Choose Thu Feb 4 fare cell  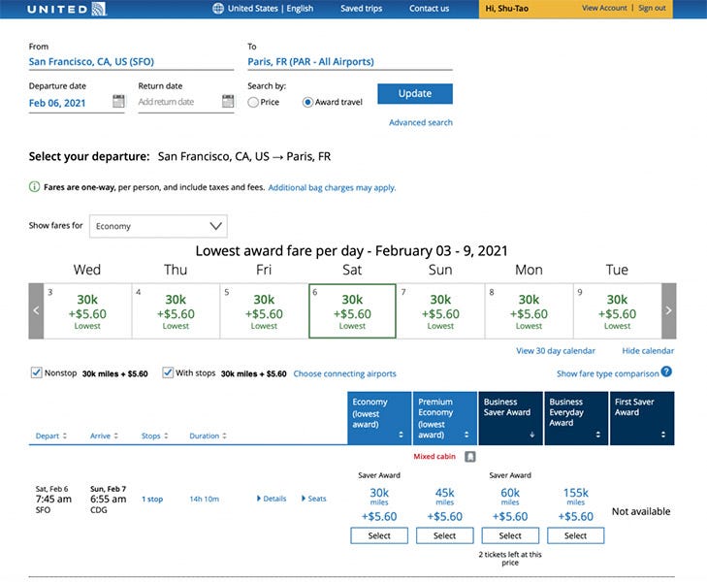tap(176, 311)
